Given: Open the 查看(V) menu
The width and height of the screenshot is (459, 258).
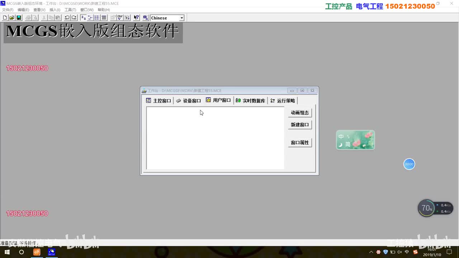Looking at the screenshot, I should click(39, 10).
